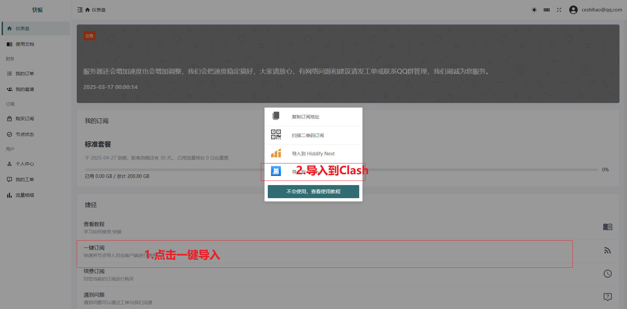Image resolution: width=627 pixels, height=309 pixels.
Task: Click the 流量明细 bar chart icon
Action: tap(9, 195)
